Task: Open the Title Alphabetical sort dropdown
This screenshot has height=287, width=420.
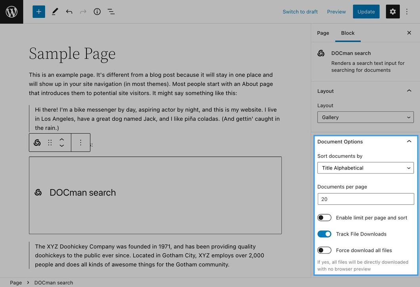Action: 365,168
